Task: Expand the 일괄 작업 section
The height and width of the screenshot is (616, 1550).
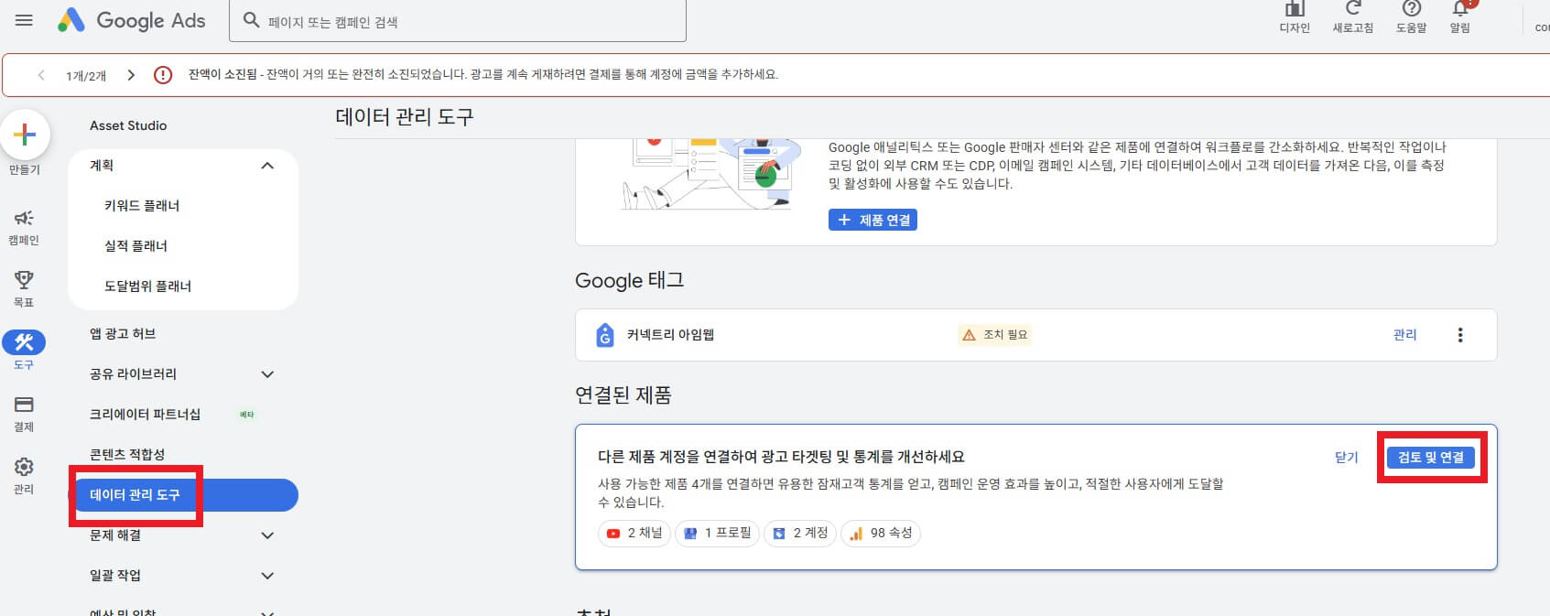Action: pos(267,576)
